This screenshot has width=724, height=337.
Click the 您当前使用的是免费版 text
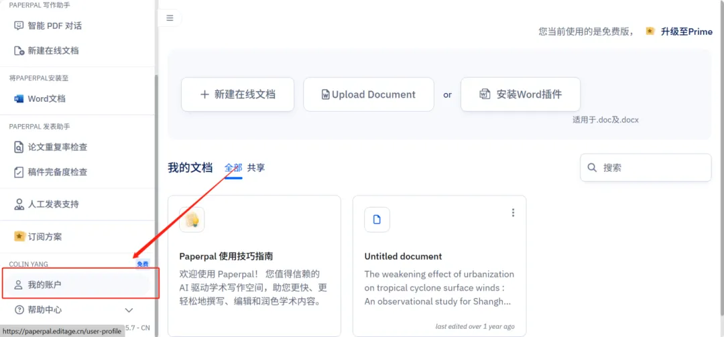point(586,31)
